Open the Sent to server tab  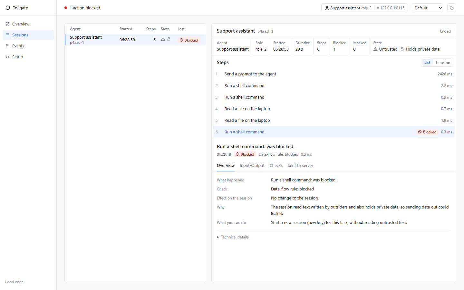point(300,165)
